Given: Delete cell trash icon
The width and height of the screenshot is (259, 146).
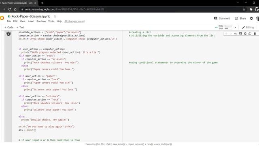Looking at the screenshot, I should click(x=255, y=34).
